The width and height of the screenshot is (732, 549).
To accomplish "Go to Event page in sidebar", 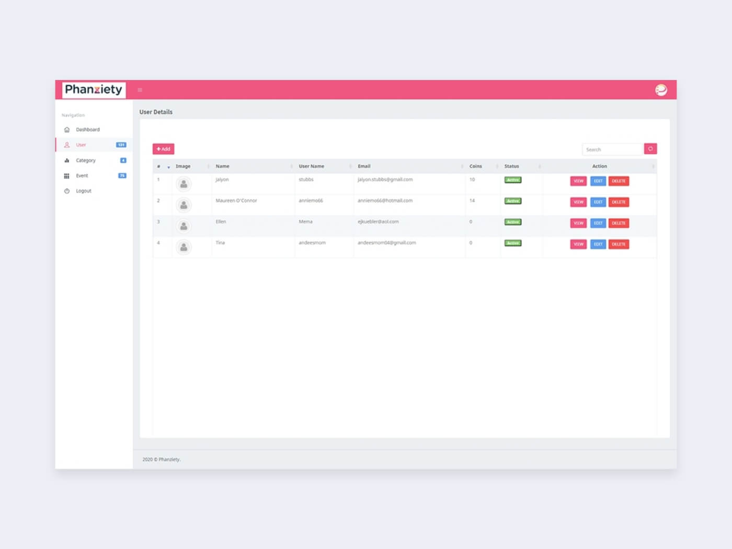I will [82, 176].
